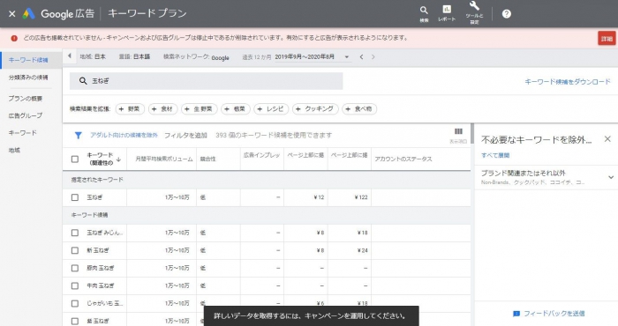618x326 pixels.
Task: Add the 食材 broadening chip
Action: click(x=162, y=109)
